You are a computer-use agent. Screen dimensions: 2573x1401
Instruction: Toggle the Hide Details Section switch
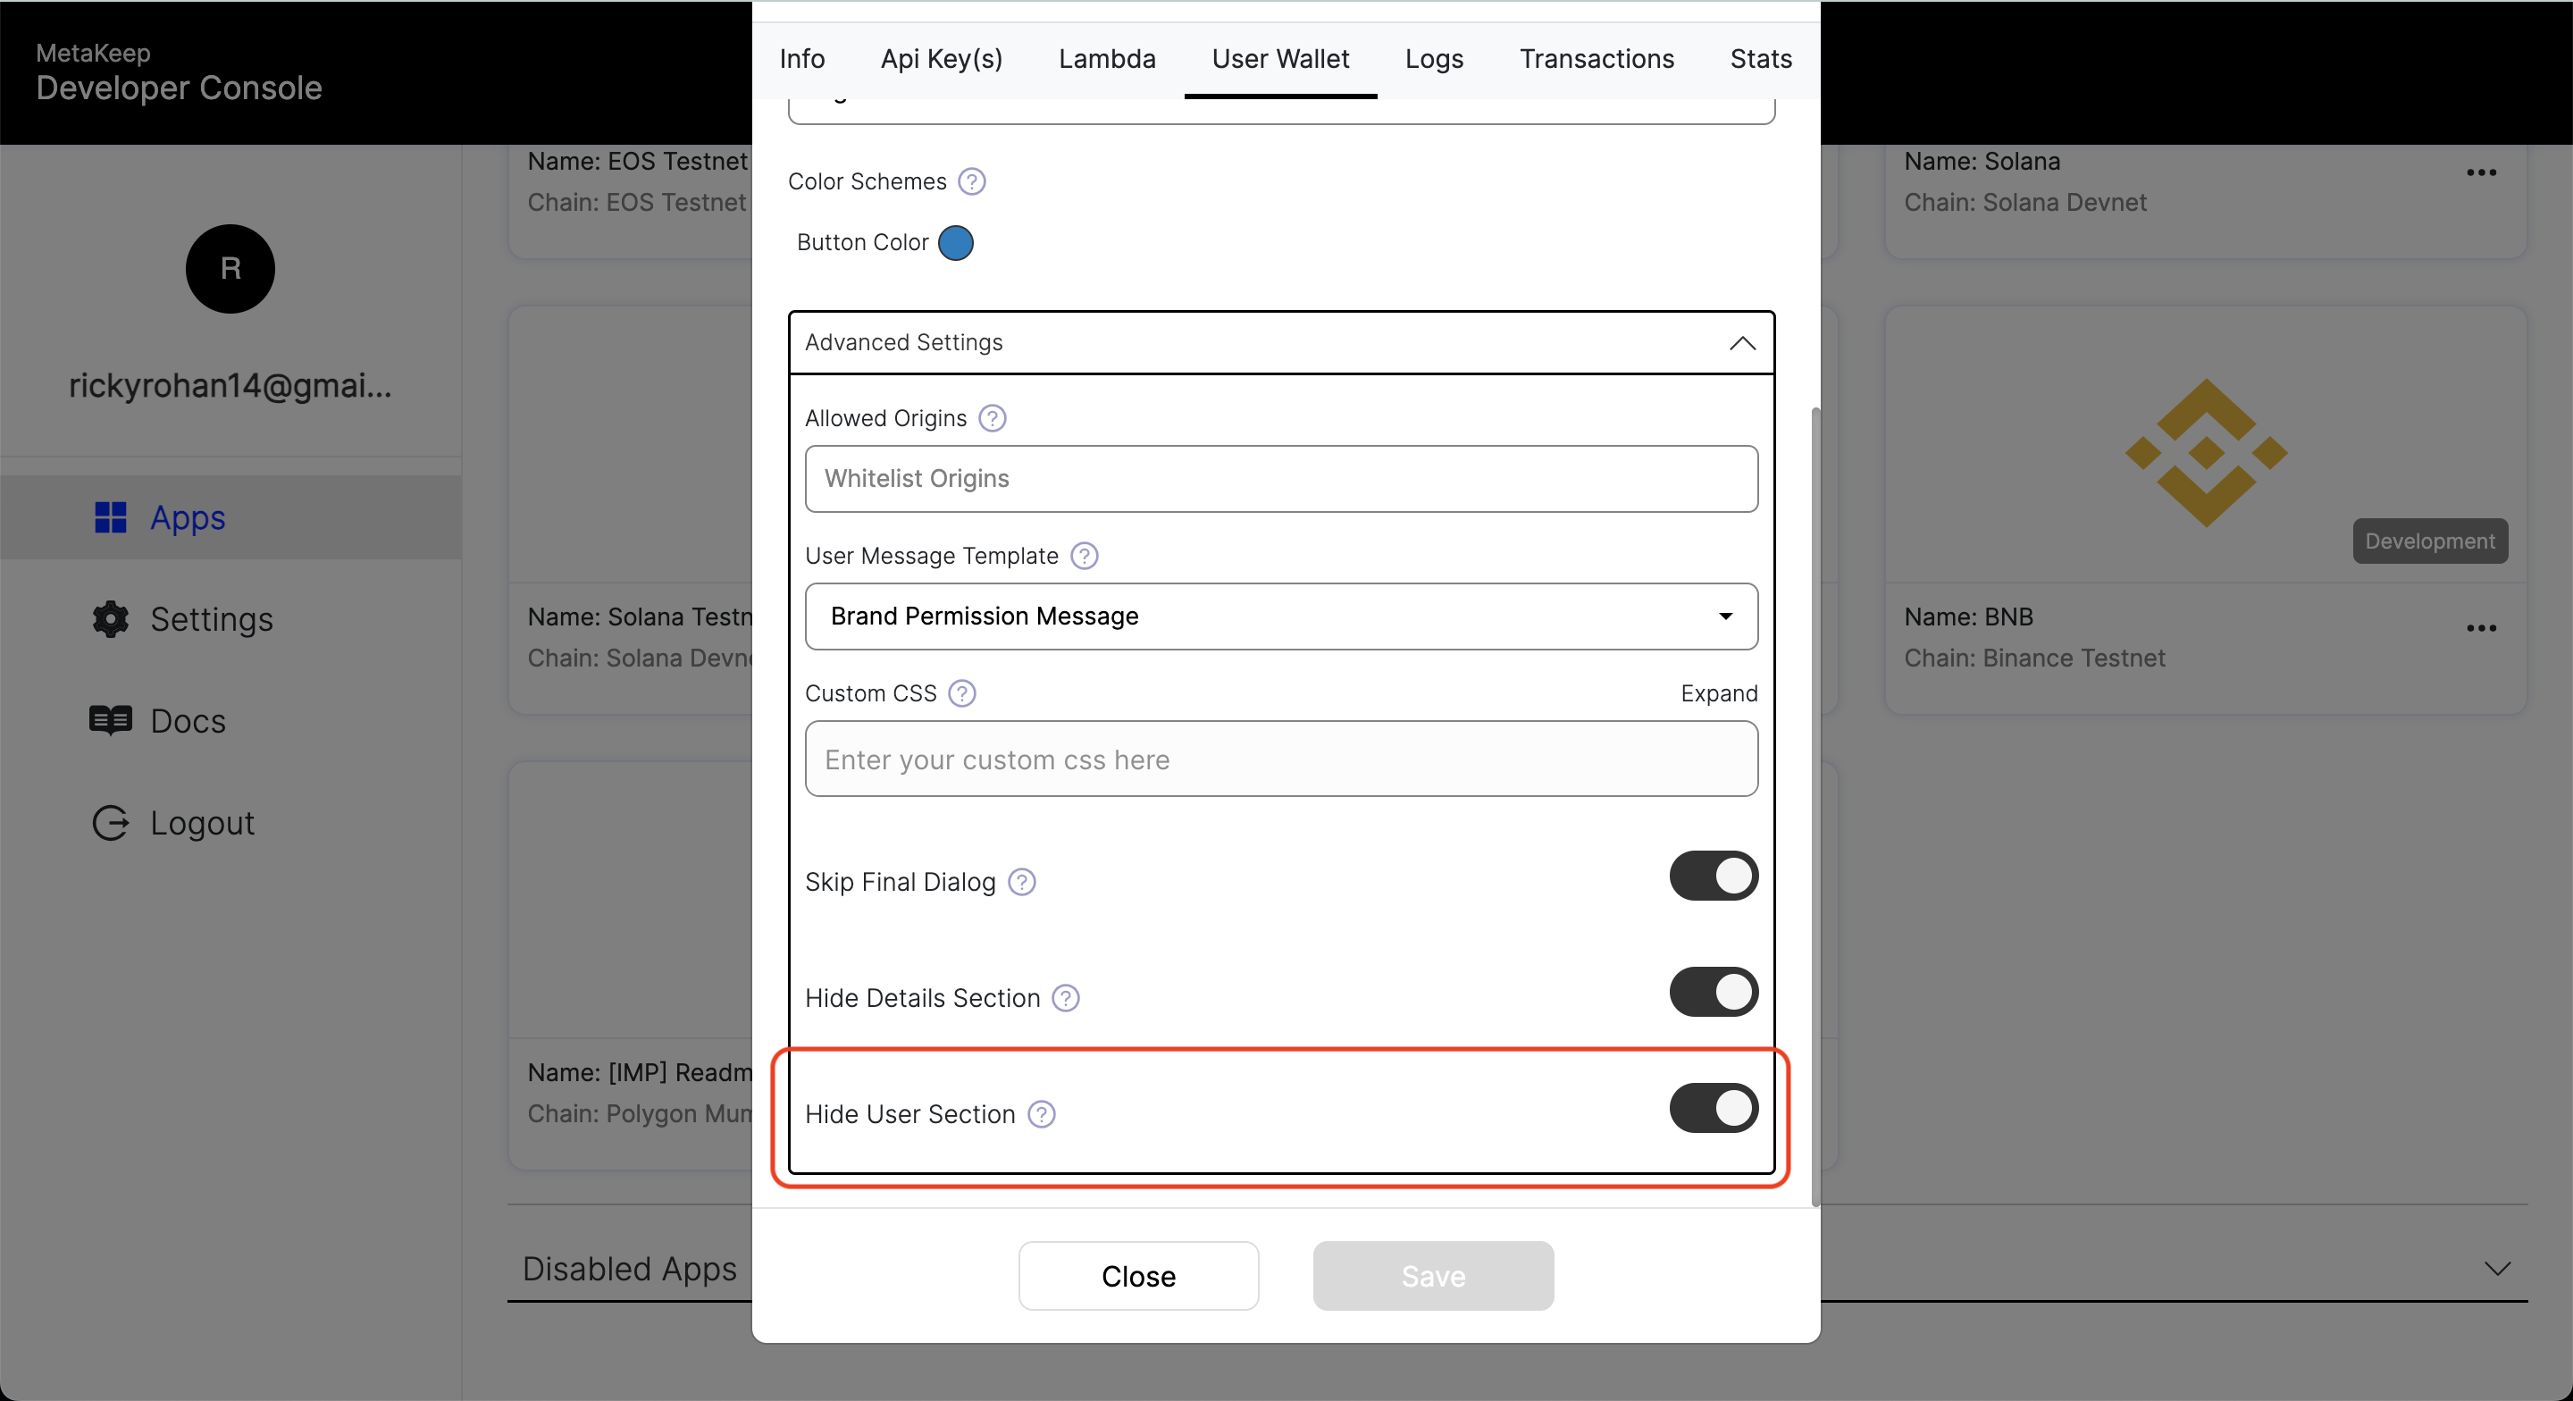click(x=1714, y=995)
